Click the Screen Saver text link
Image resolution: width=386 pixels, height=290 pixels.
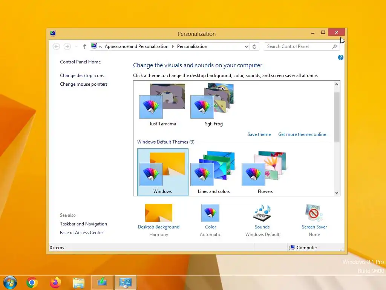tap(314, 227)
